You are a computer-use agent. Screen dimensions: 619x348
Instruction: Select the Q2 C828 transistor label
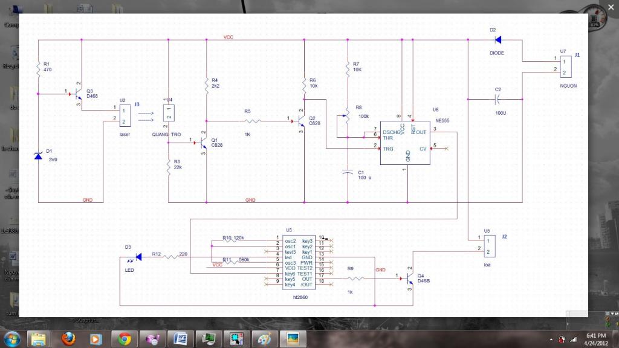pyautogui.click(x=314, y=121)
